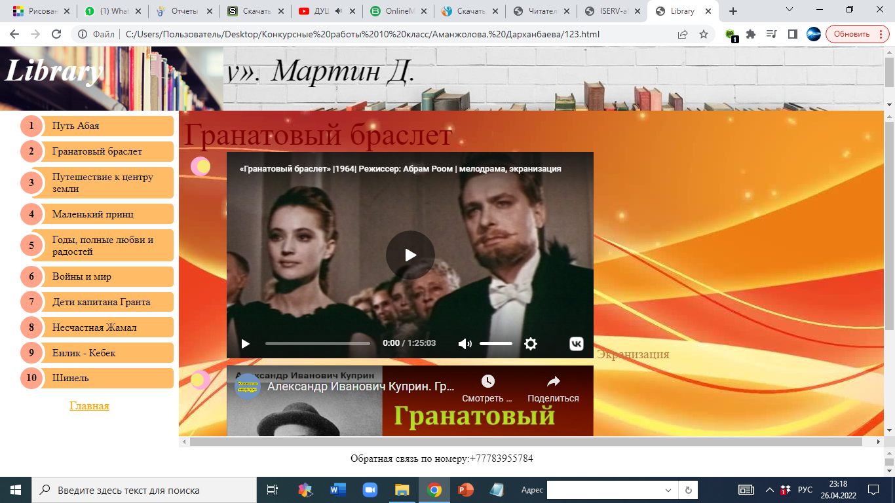
Task: Click the page horizontal scrollbar
Action: pyautogui.click(x=525, y=442)
